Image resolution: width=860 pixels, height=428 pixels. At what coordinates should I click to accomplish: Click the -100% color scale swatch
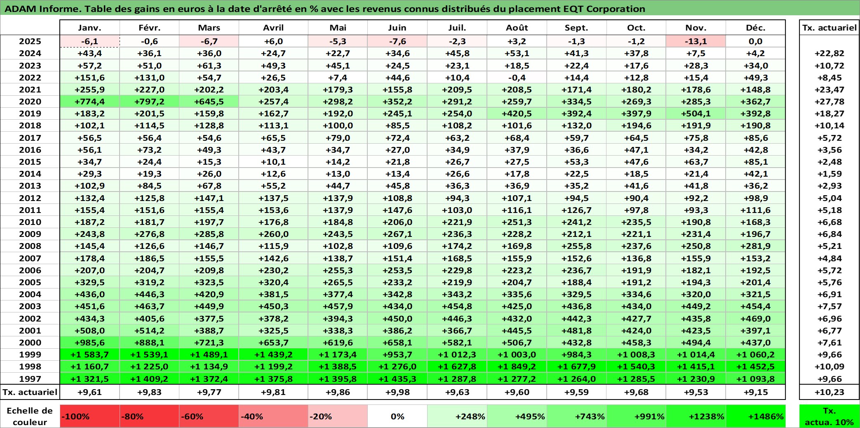[90, 416]
